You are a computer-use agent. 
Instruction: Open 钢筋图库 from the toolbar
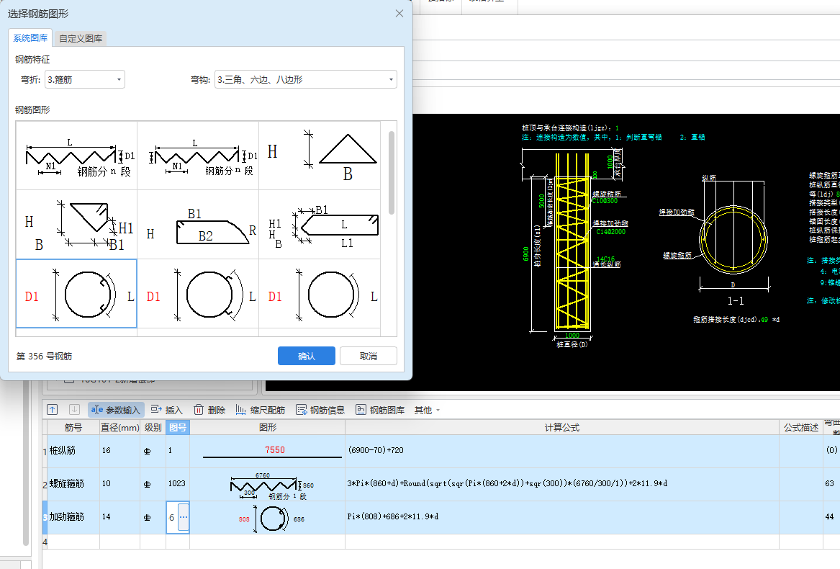[380, 410]
